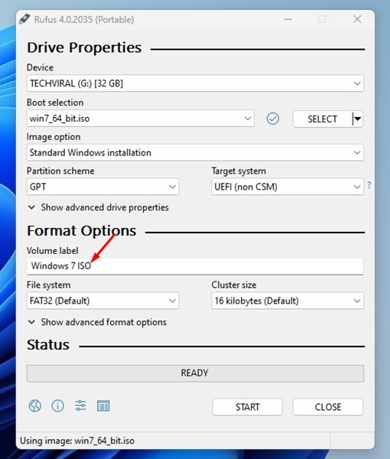The width and height of the screenshot is (390, 459).
Task: Open the language globe icon
Action: (35, 405)
